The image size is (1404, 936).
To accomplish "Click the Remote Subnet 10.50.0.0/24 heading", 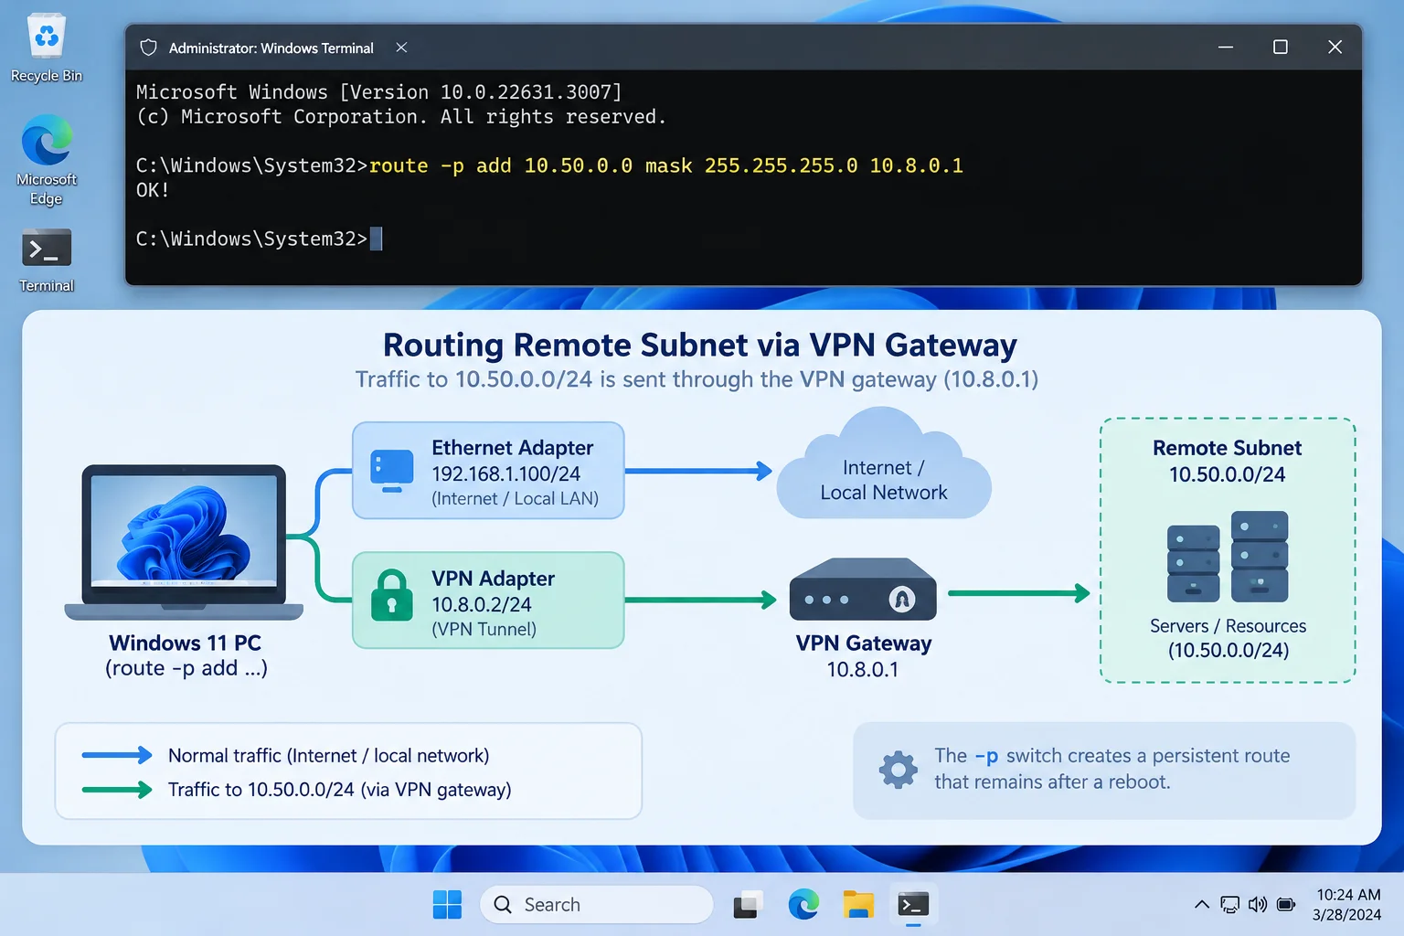I will point(1227,461).
